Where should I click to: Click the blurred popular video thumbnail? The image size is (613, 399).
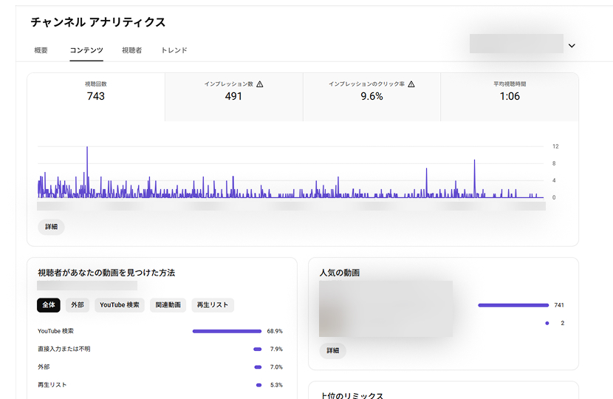386,309
